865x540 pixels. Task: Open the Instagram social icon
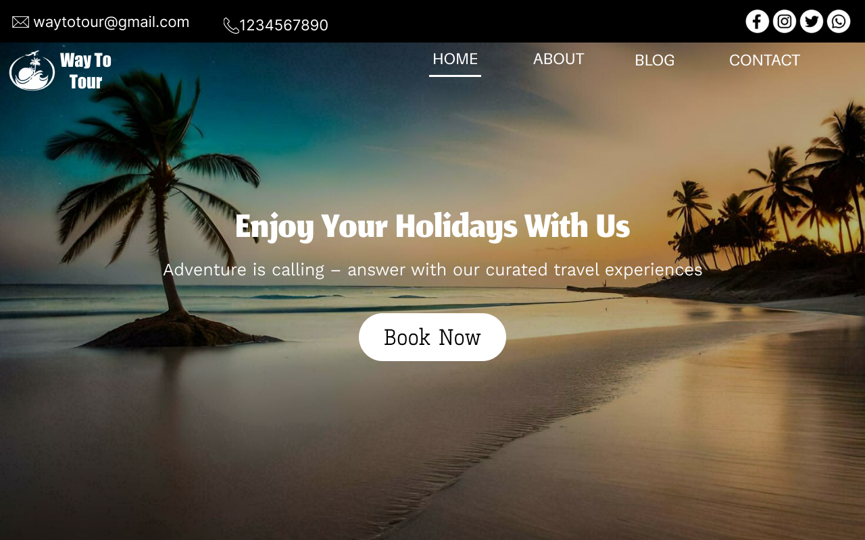[x=785, y=22]
